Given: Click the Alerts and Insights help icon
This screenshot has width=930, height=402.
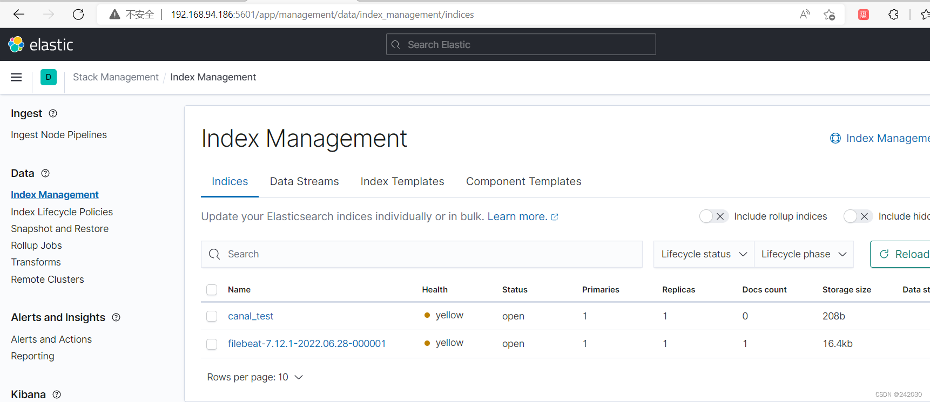Looking at the screenshot, I should 116,317.
